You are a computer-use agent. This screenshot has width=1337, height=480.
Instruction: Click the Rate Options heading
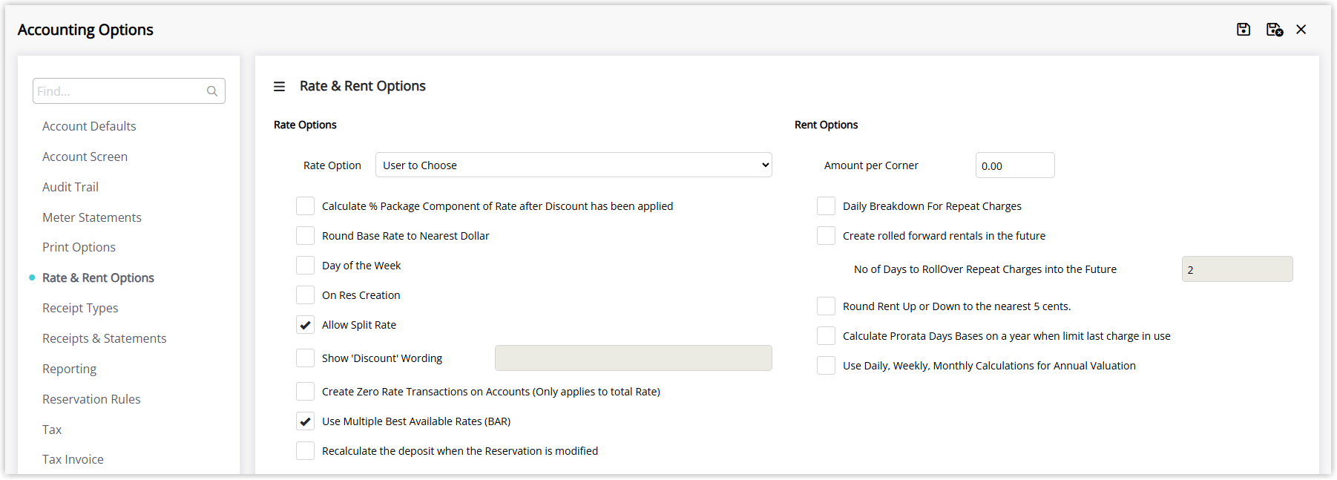pyautogui.click(x=305, y=125)
